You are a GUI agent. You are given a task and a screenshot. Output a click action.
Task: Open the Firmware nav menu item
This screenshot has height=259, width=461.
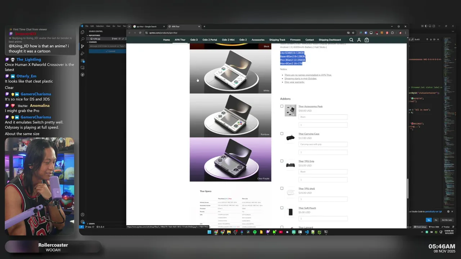[295, 40]
